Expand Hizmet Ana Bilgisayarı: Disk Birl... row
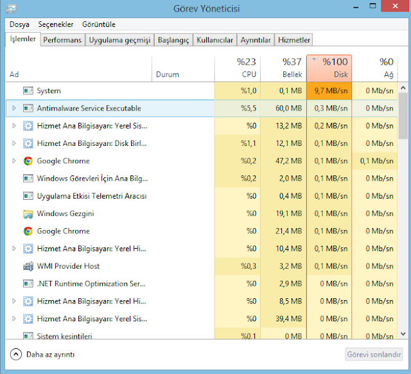Viewport: 411px width, 374px height. 14,143
